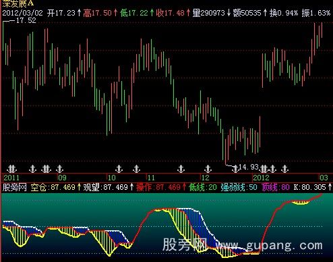Viewport: 333px width, 262px height.
Task: Click the info marker beside the 14.93 low label
Action: pyautogui.click(x=235, y=169)
